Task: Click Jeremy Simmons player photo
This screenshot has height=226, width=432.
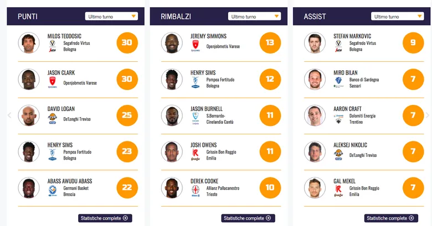Action: tap(172, 43)
